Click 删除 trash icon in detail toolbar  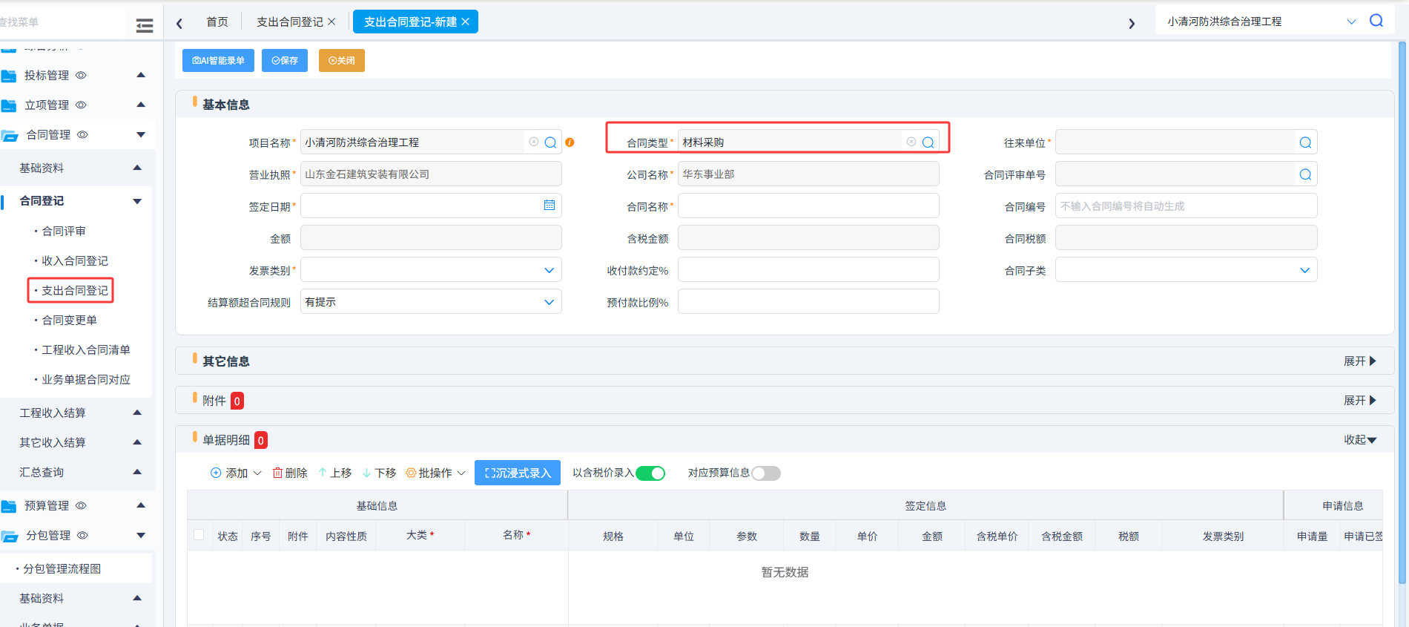tap(290, 473)
